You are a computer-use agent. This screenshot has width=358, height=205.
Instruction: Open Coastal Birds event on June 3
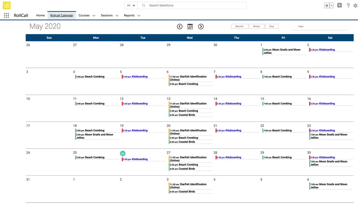191,192
